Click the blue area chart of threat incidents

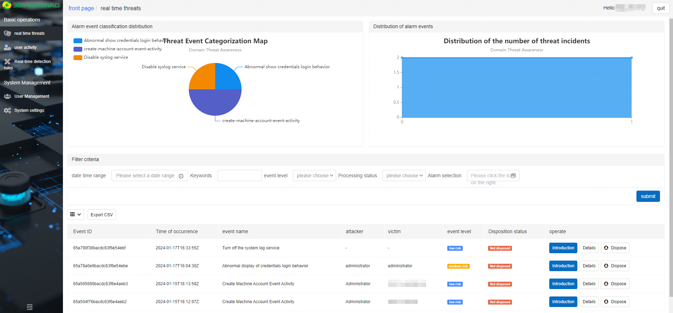pyautogui.click(x=517, y=87)
